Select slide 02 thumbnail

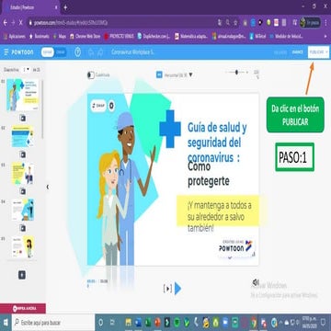tap(23, 136)
